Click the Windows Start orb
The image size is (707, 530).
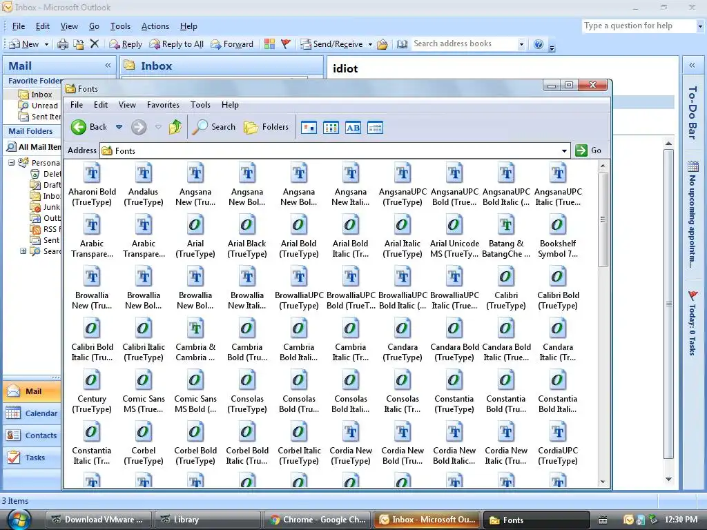coord(18,520)
